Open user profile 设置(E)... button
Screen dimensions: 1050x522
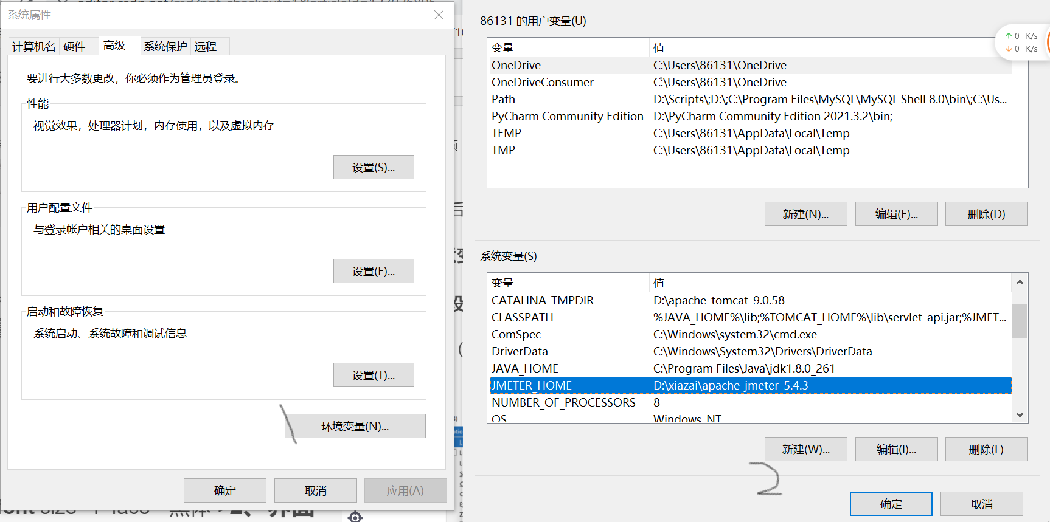(374, 271)
